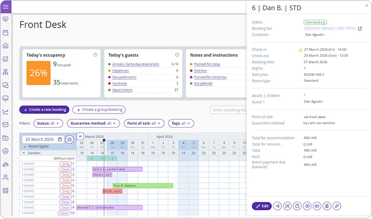
Task: Click the card icon in booking toolbar
Action: click(x=317, y=206)
